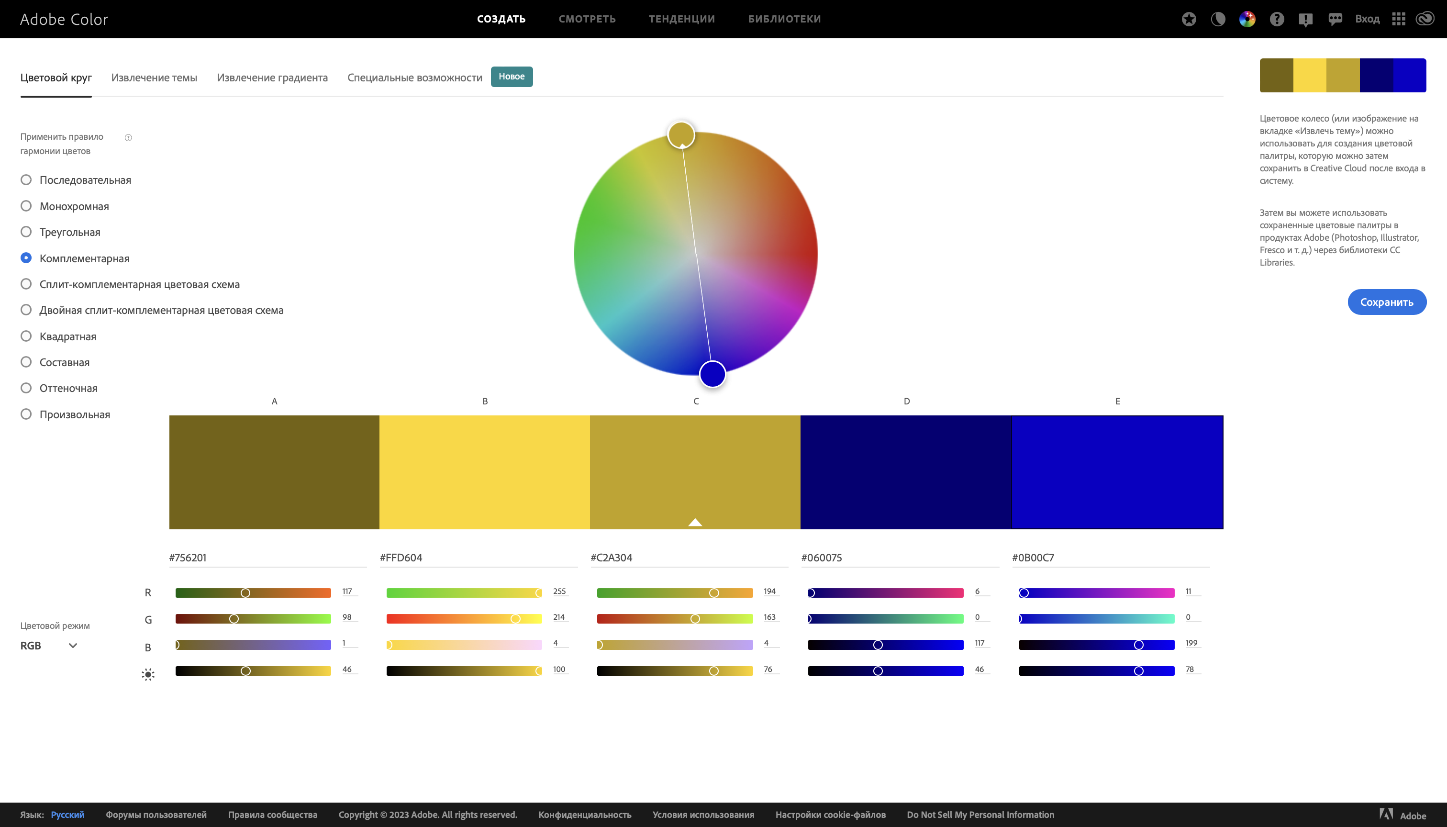Open the СОЗДАТЬ menu
Screen dimensions: 1447x827
pyautogui.click(x=501, y=19)
